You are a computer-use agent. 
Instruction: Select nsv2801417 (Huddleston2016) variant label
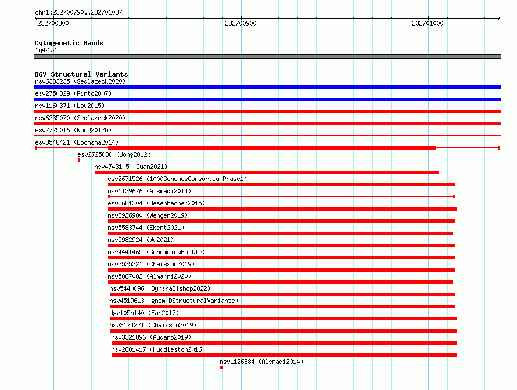pyautogui.click(x=158, y=349)
